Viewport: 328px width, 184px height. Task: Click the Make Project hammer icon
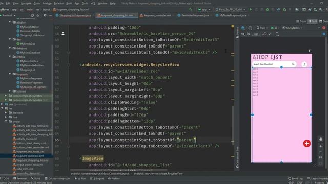(x=191, y=9)
